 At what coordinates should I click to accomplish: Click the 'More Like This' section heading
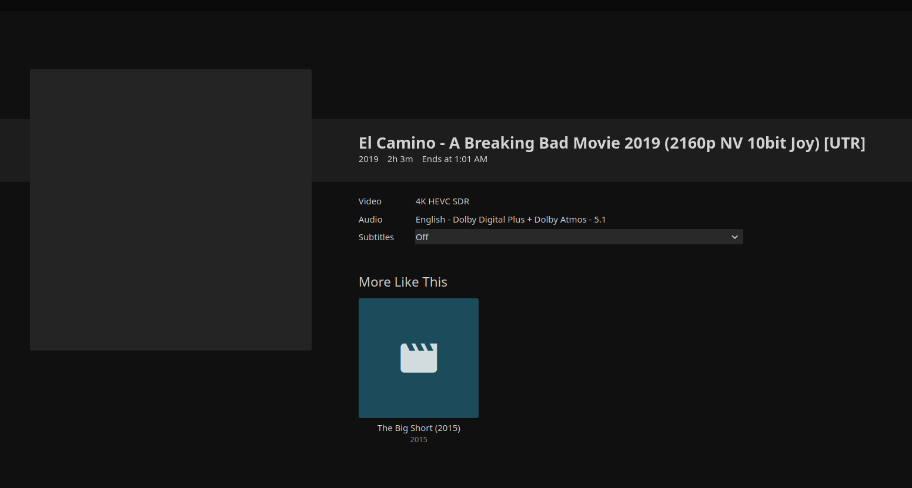pos(403,282)
